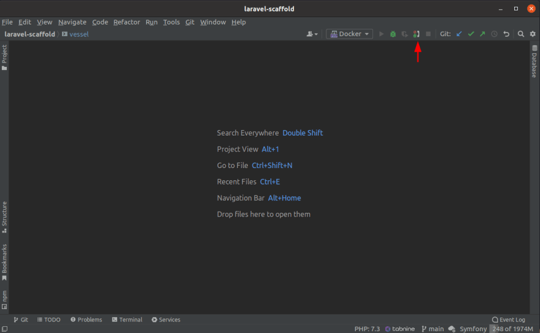This screenshot has height=333, width=540.
Task: Open IDE settings gear icon
Action: 532,34
